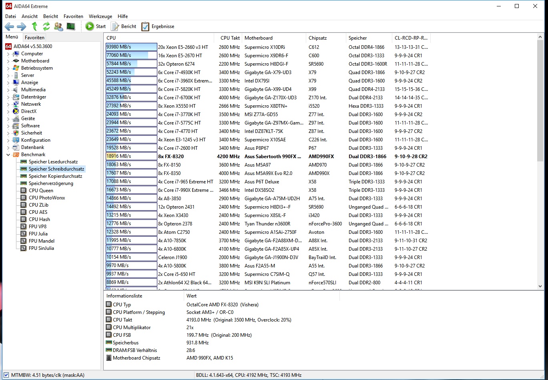Screen dimensions: 548x380
Task: Select CPU PhotoWorxx benchmark
Action: coord(47,198)
